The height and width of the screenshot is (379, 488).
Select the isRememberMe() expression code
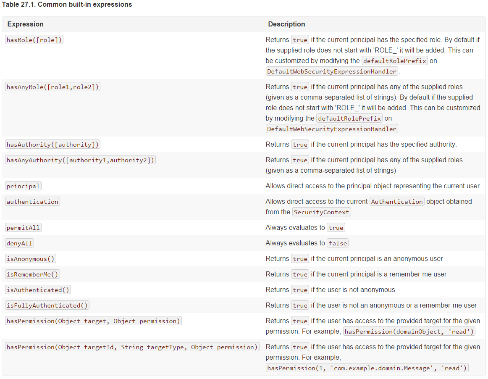coord(32,274)
